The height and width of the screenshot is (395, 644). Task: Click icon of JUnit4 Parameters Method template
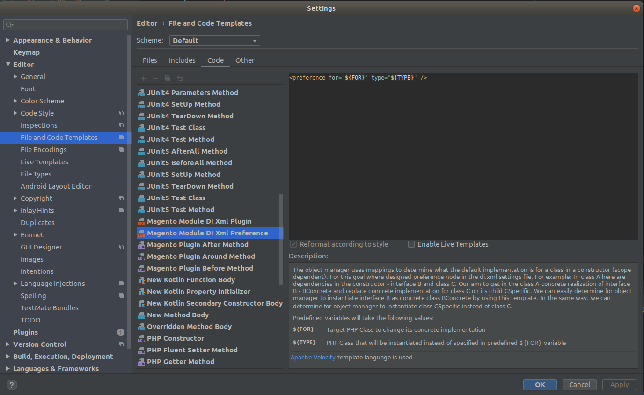coord(141,93)
